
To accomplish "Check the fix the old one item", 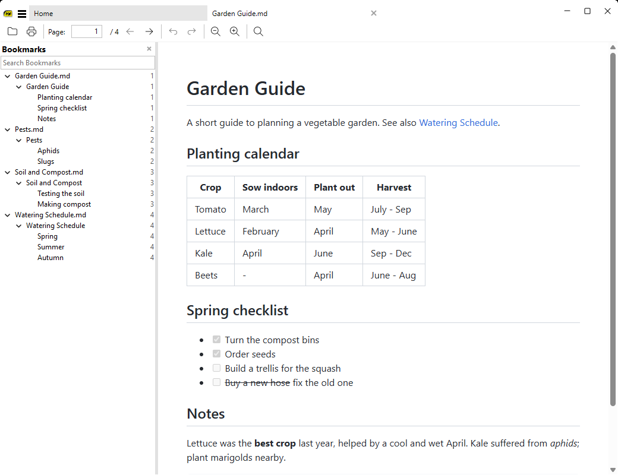I will tap(216, 382).
